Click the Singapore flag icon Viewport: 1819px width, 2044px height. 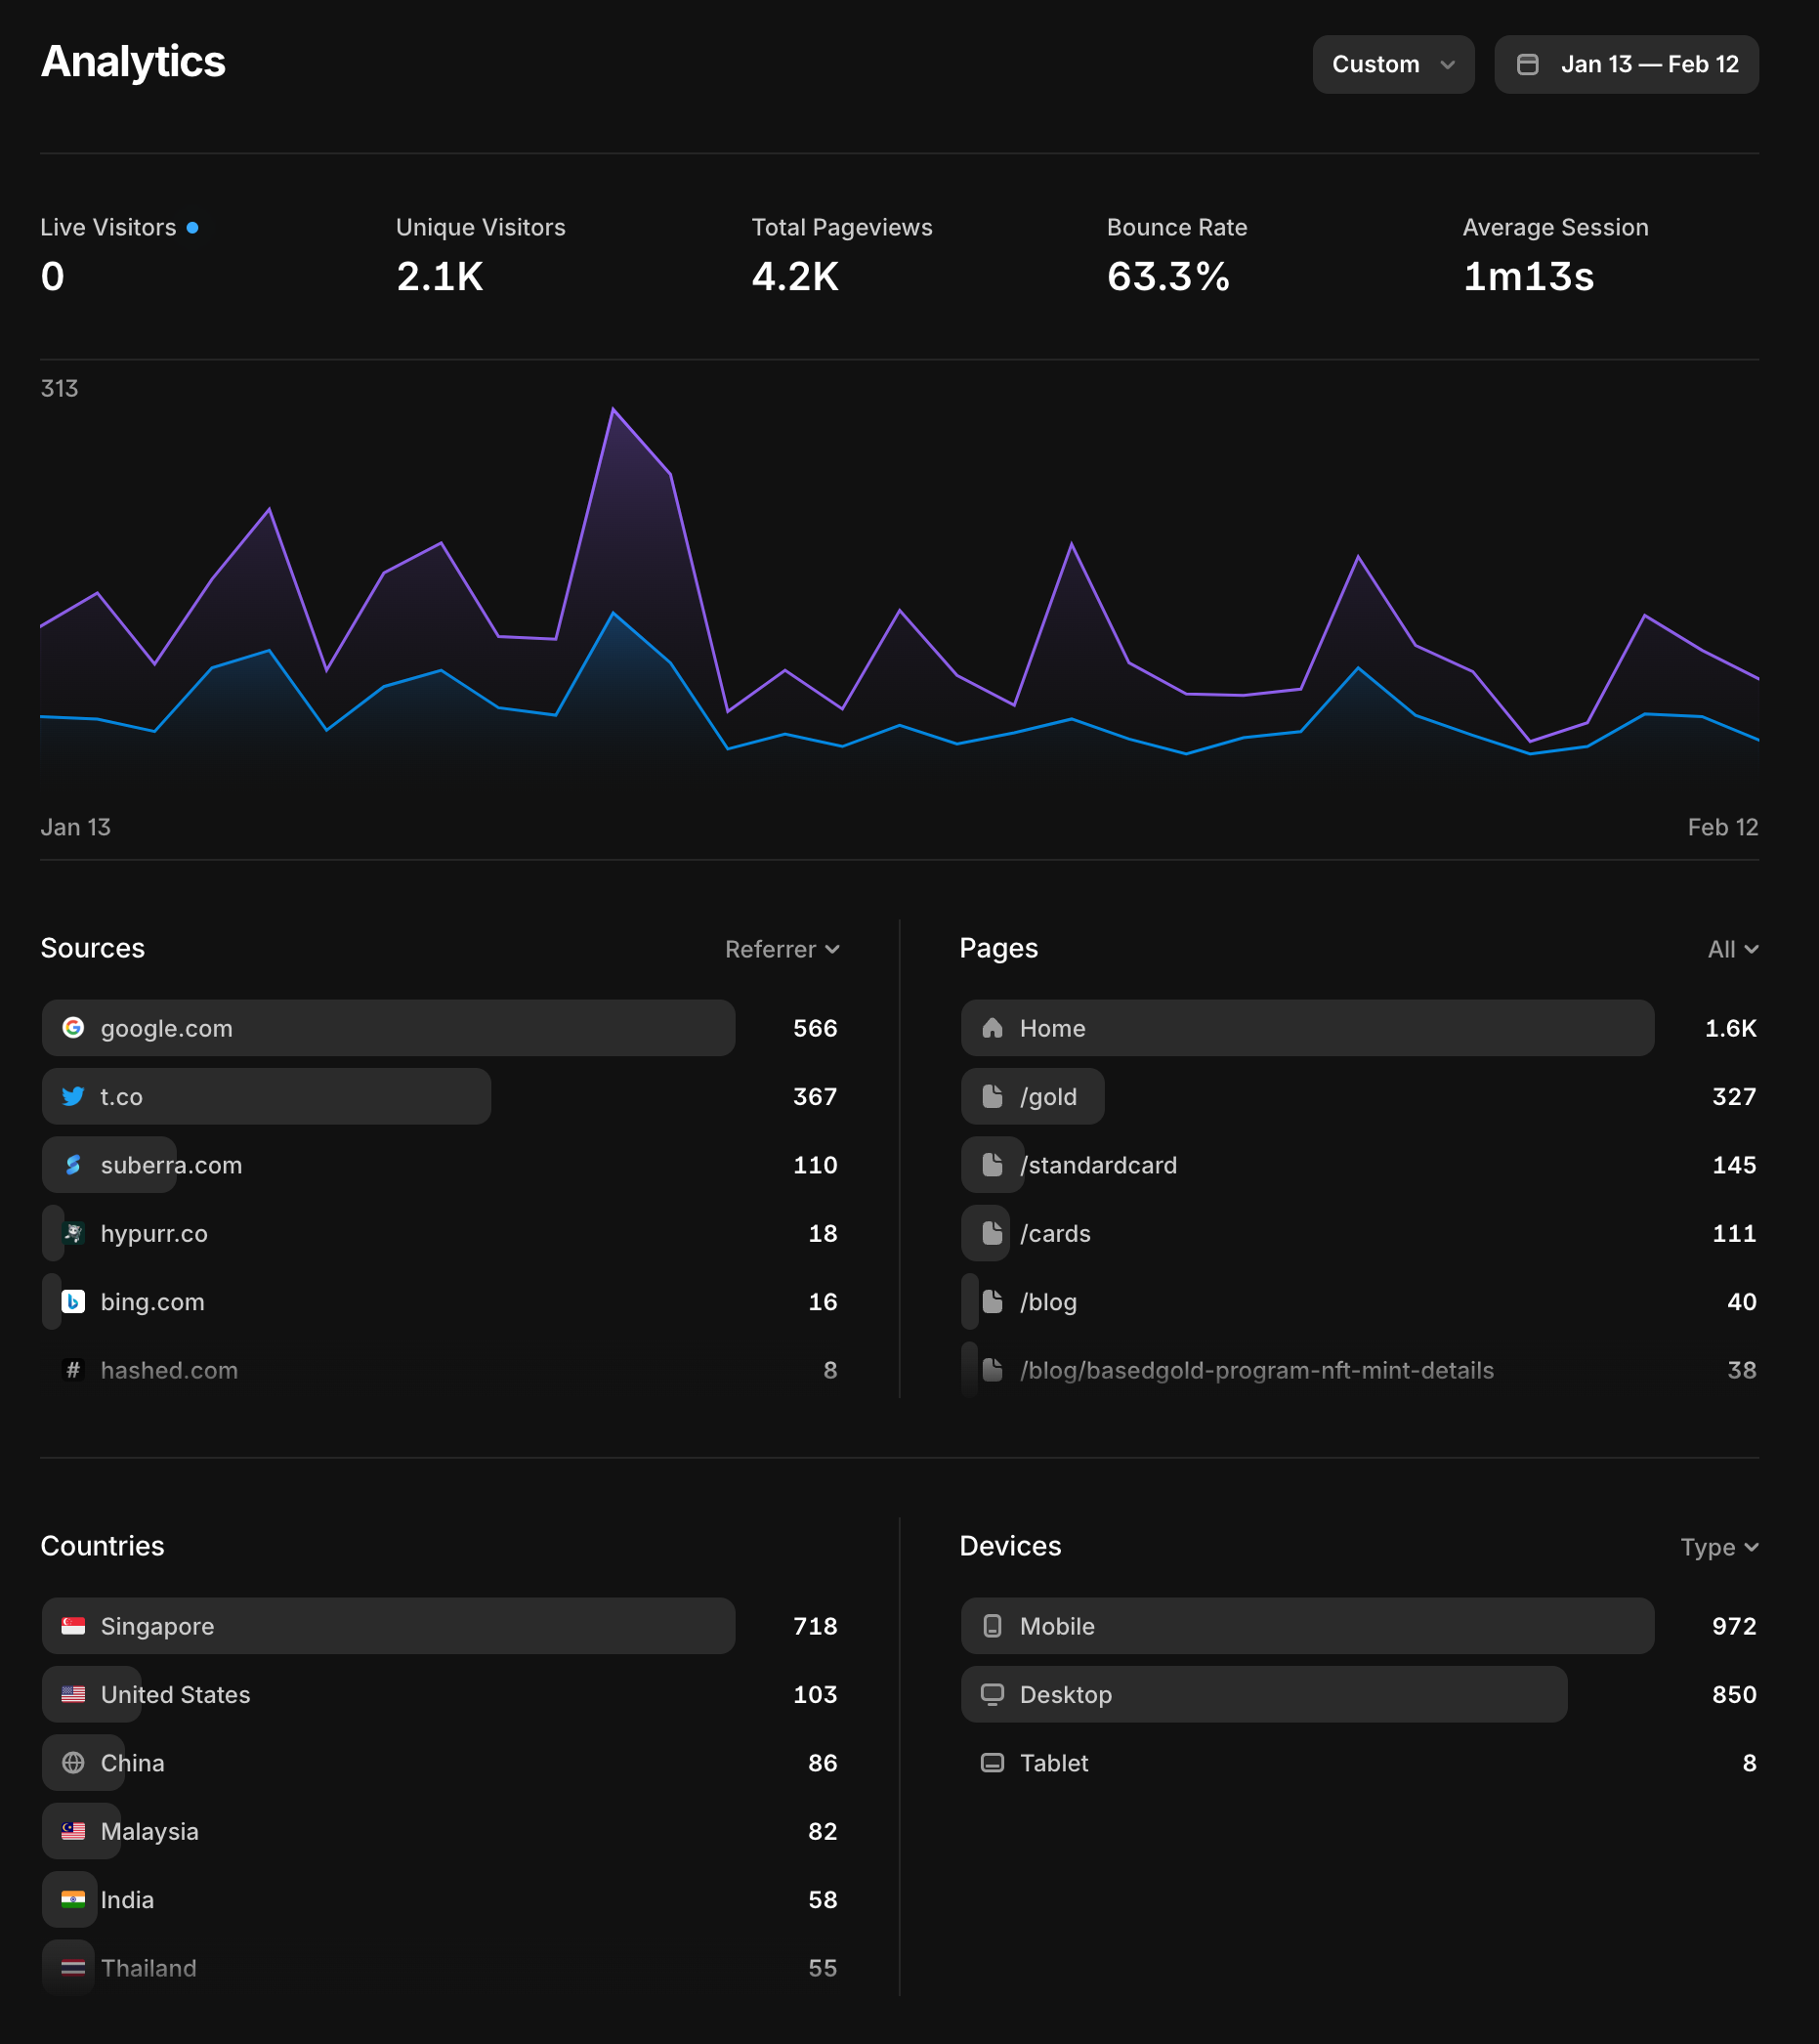pyautogui.click(x=73, y=1626)
